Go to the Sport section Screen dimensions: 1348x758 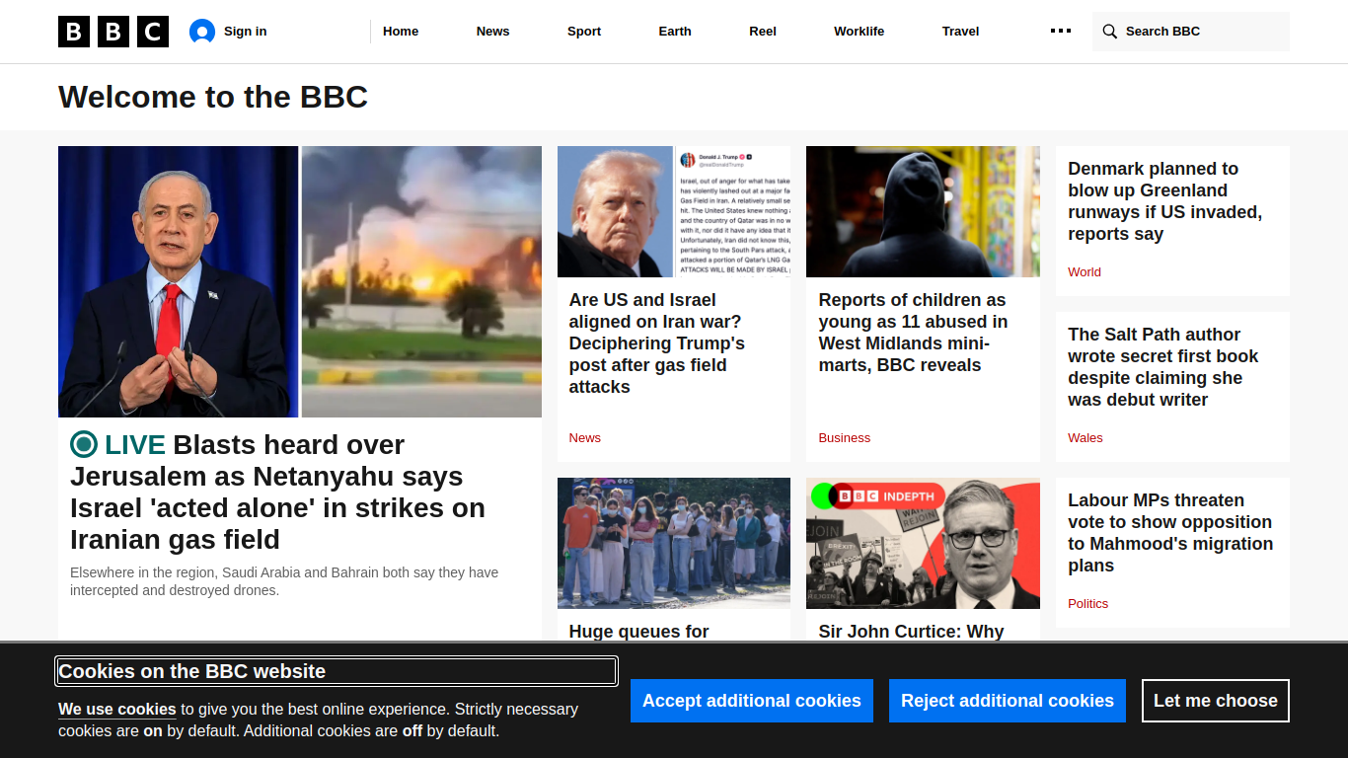[584, 32]
